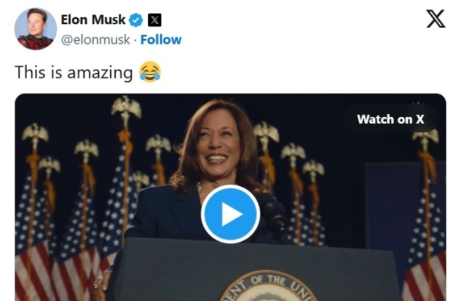Viewport: 460px width, 301px height.
Task: Click the blue play button on the video
Action: point(230,214)
